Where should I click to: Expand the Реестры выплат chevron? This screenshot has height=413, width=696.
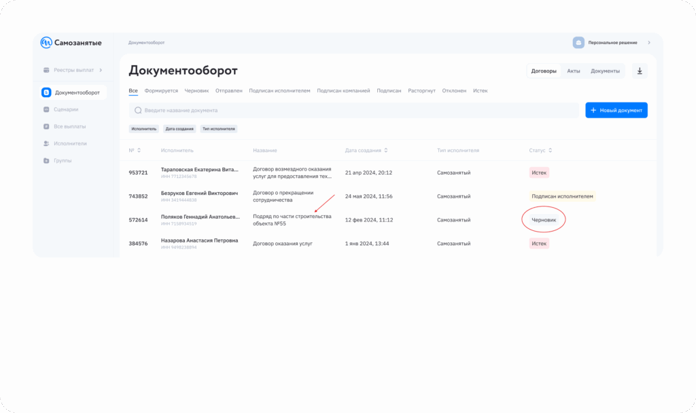pyautogui.click(x=101, y=70)
